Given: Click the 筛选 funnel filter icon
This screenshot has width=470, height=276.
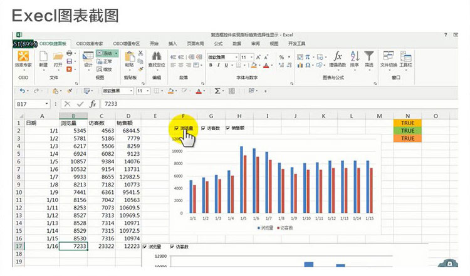Looking at the screenshot, I should point(369,56).
